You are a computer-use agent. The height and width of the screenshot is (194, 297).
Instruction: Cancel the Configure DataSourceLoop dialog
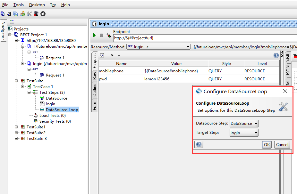[282, 145]
